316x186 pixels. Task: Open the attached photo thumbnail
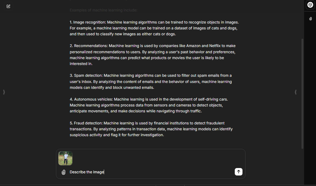click(x=65, y=158)
